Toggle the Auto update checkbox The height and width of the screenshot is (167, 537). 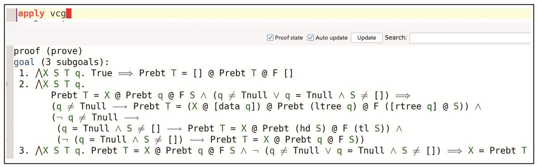(311, 38)
